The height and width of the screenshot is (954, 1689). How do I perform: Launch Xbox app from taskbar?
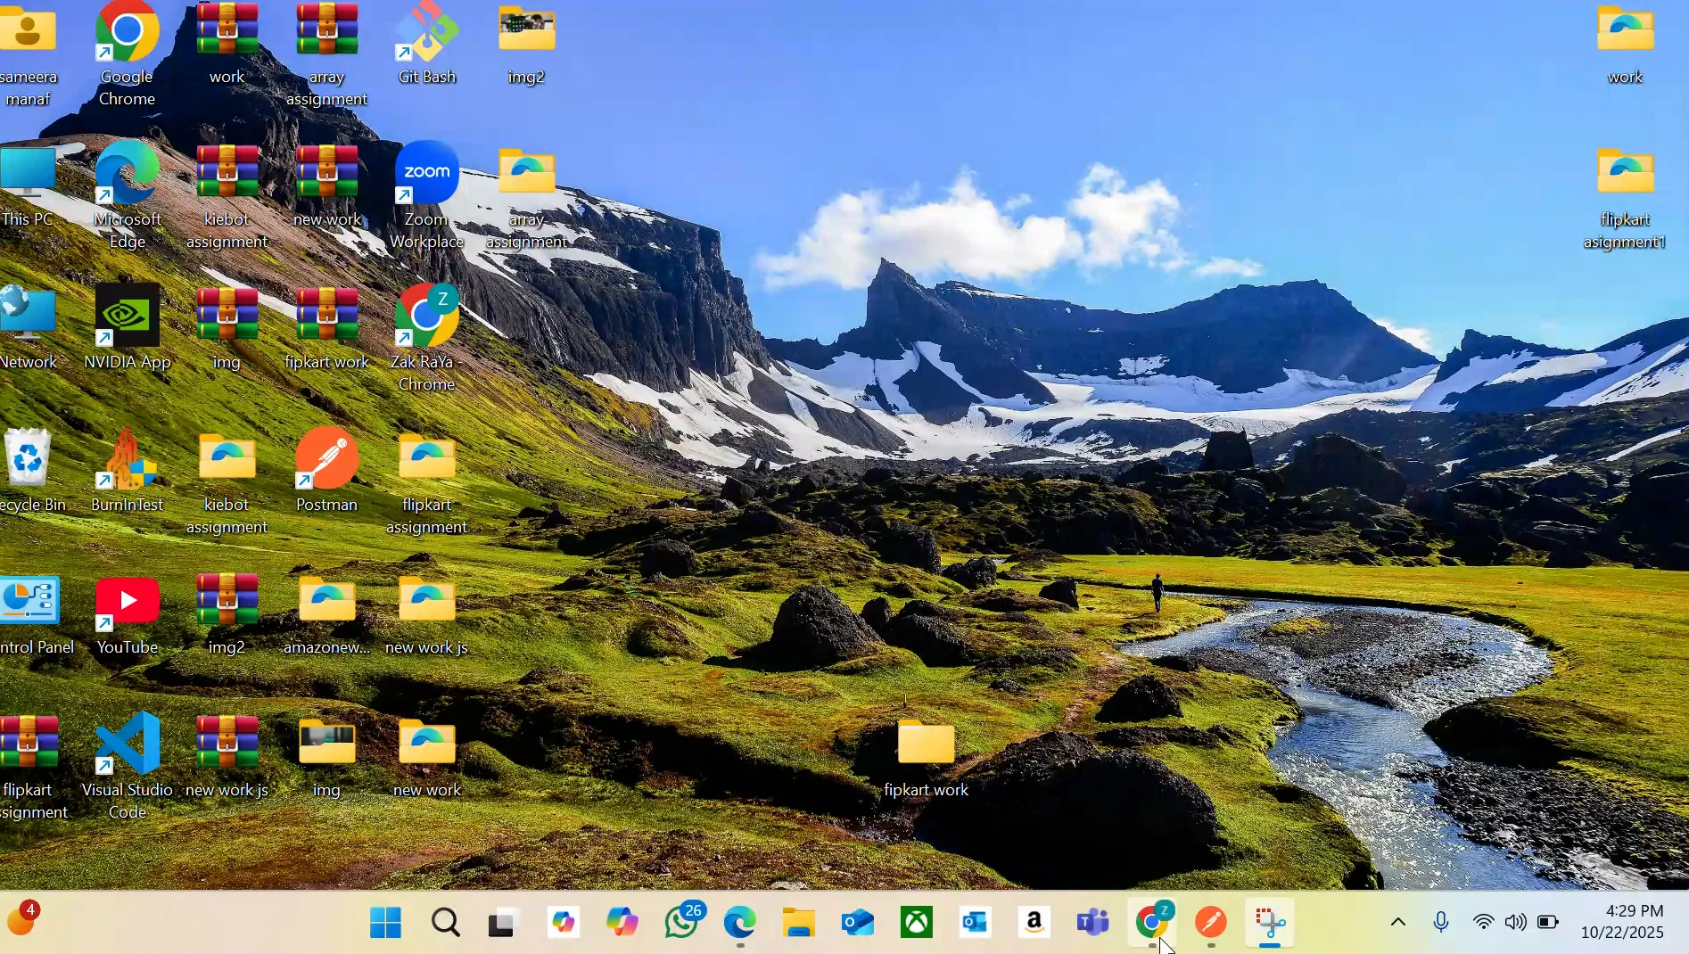coord(917,922)
